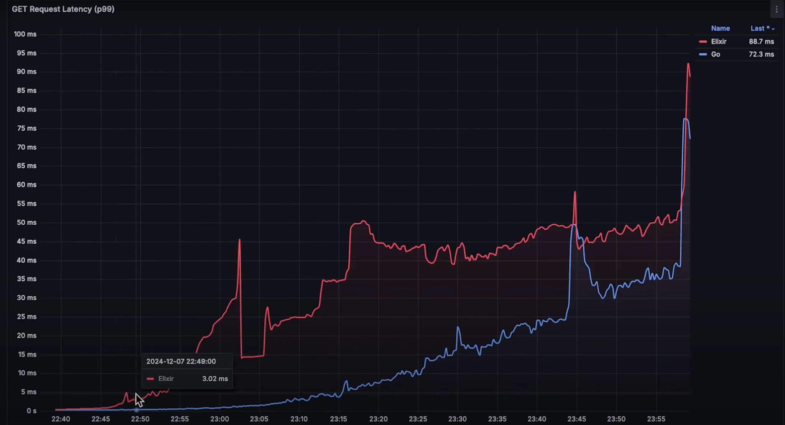Click the sort chevron beside Last *
The image size is (785, 425).
773,29
